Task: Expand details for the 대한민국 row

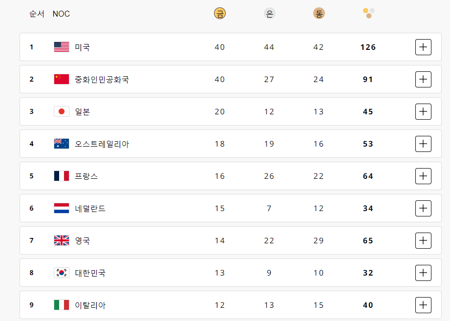Action: click(x=423, y=273)
